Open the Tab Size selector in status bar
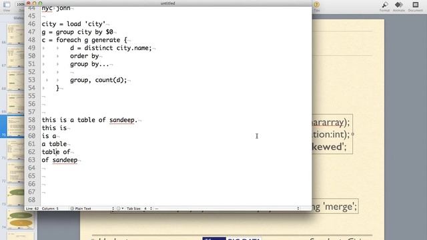The width and height of the screenshot is (427, 240). coord(139,209)
